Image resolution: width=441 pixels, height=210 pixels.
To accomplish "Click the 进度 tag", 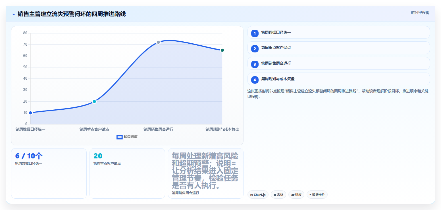I will [296, 195].
